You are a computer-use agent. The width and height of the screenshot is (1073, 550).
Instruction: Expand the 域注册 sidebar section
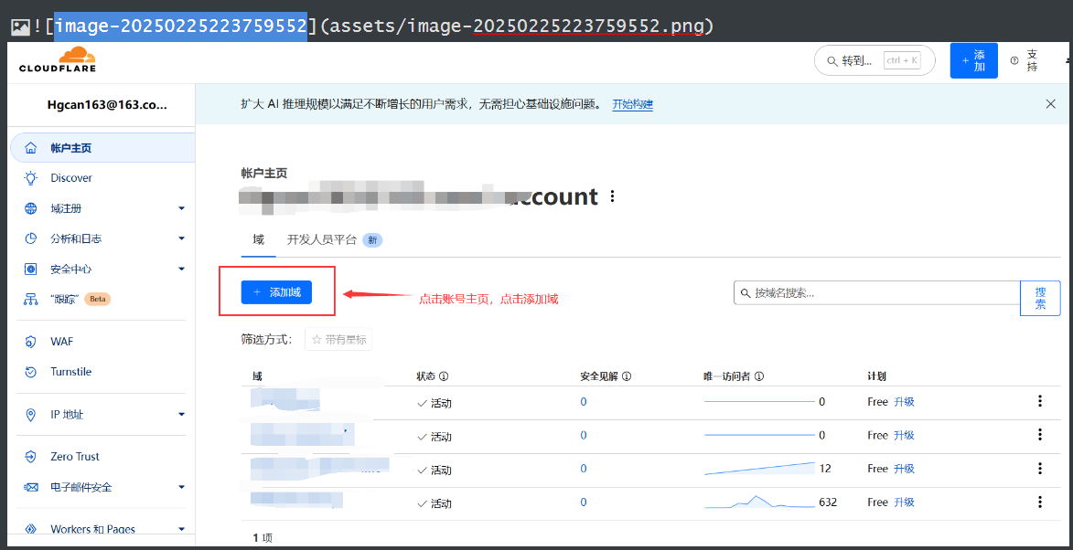181,208
